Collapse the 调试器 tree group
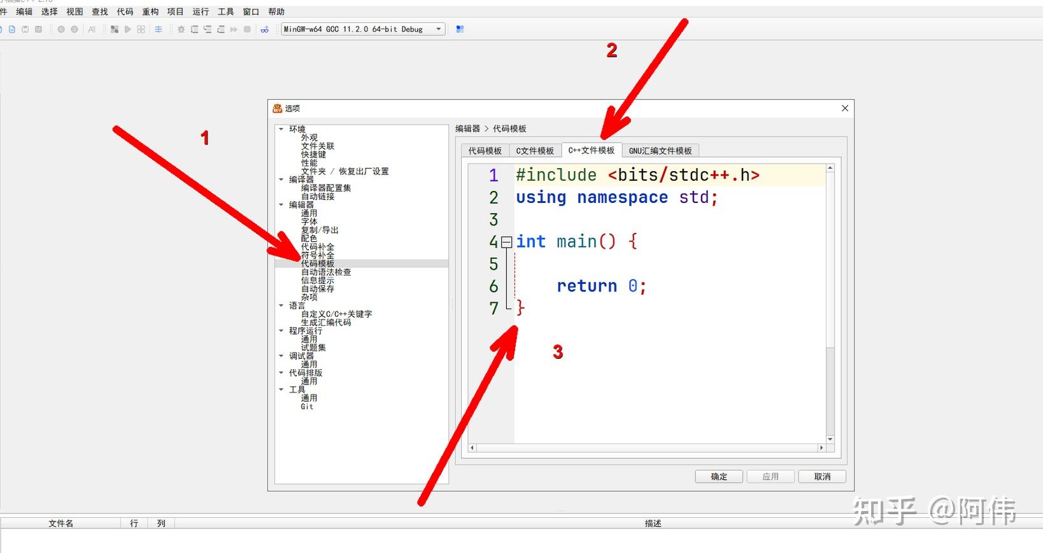 [x=281, y=356]
